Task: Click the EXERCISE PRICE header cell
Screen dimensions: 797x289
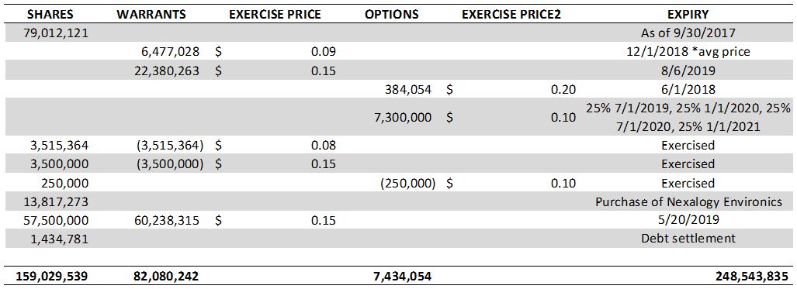Action: pos(275,14)
